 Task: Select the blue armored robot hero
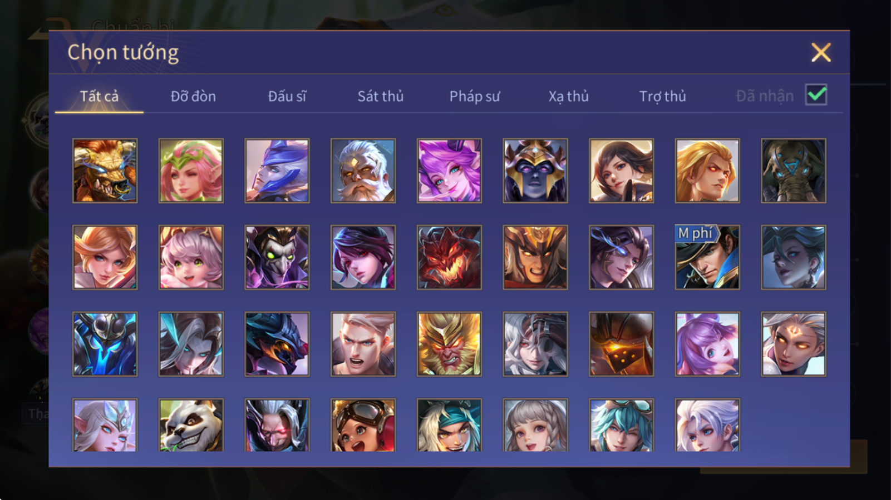point(105,344)
